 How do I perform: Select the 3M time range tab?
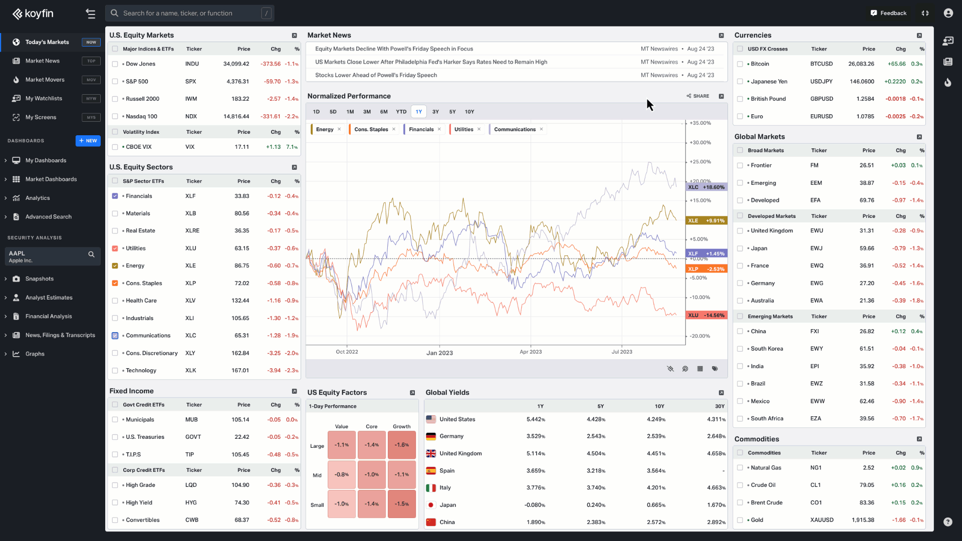tap(367, 112)
